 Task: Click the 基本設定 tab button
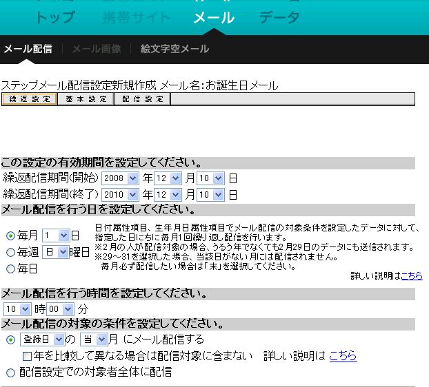86,99
